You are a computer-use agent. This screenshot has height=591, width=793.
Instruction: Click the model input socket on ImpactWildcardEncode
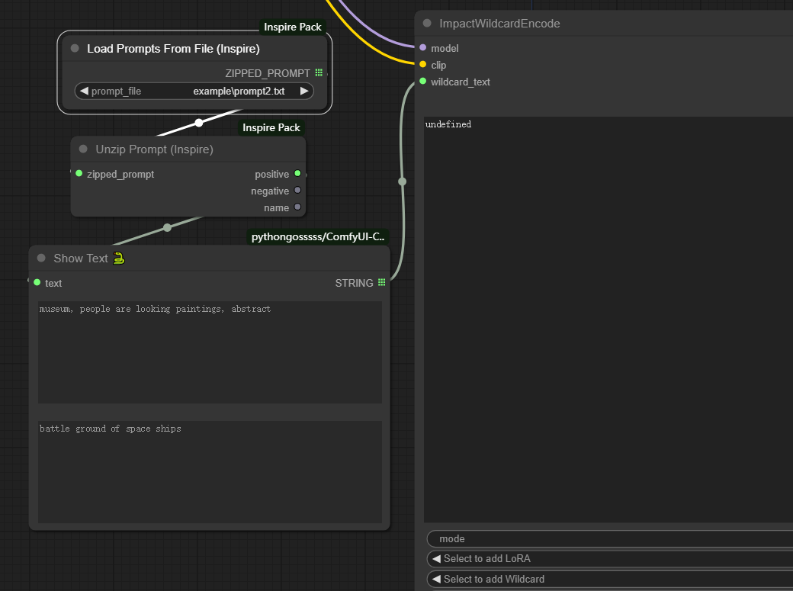point(422,48)
